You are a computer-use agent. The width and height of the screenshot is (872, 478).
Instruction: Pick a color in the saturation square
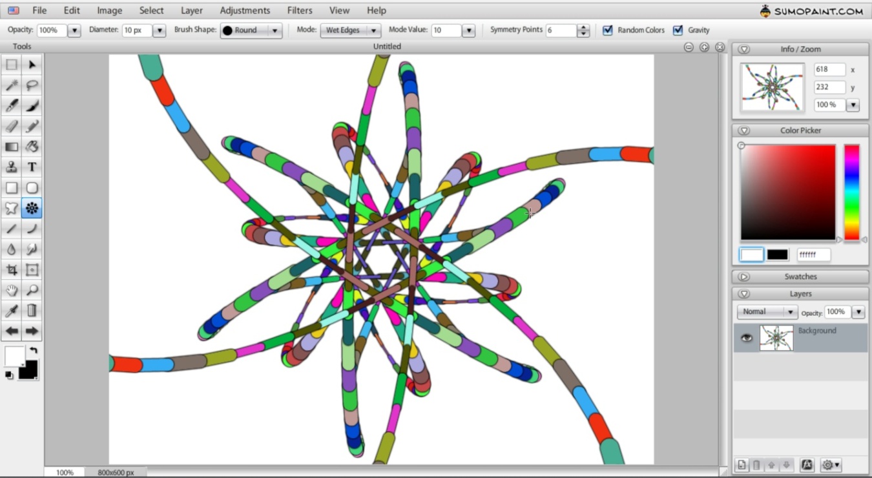coord(788,192)
